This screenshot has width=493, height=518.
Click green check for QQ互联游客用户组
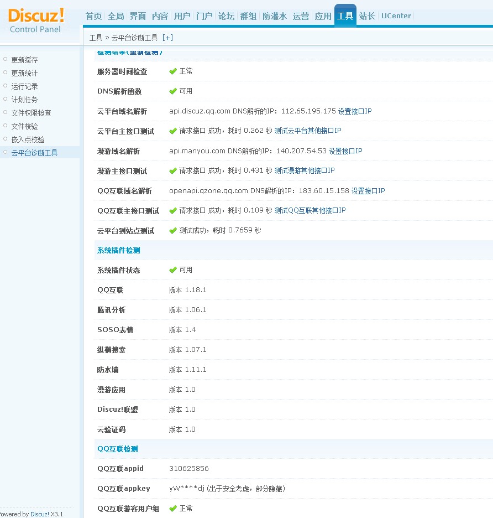(x=173, y=509)
